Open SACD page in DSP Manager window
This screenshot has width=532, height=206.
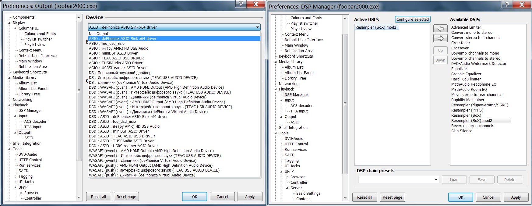[289, 155]
